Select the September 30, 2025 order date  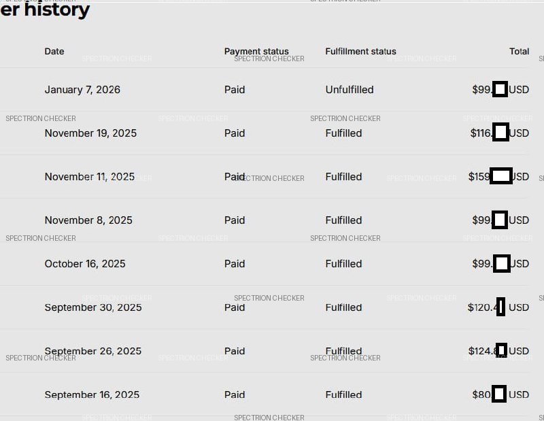coord(93,307)
